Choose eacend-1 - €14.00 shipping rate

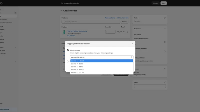[101, 72]
